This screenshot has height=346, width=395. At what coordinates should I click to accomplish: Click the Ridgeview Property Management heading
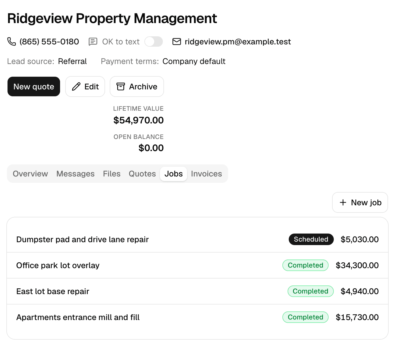(x=112, y=18)
